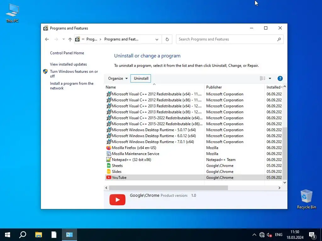The image size is (322, 241).
Task: Sort by Name column header
Action: tap(154, 87)
